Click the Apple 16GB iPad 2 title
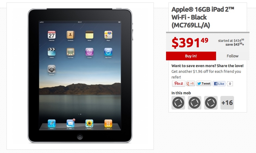This screenshot has width=256, height=153. click(x=203, y=17)
